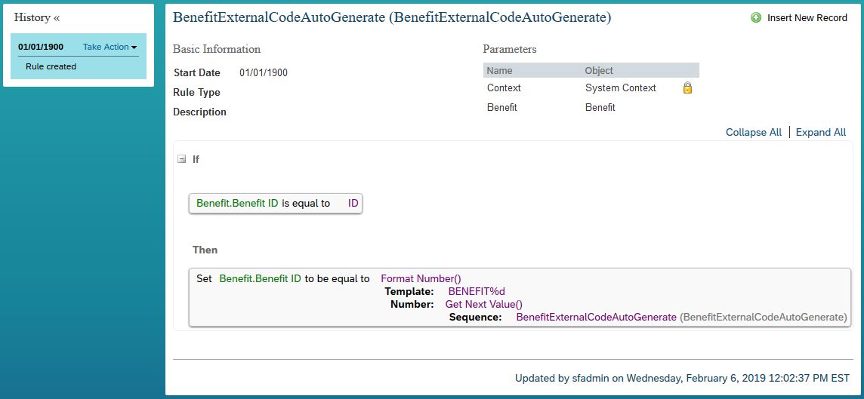
Task: Collapse the History panel with chevrons
Action: (57, 17)
